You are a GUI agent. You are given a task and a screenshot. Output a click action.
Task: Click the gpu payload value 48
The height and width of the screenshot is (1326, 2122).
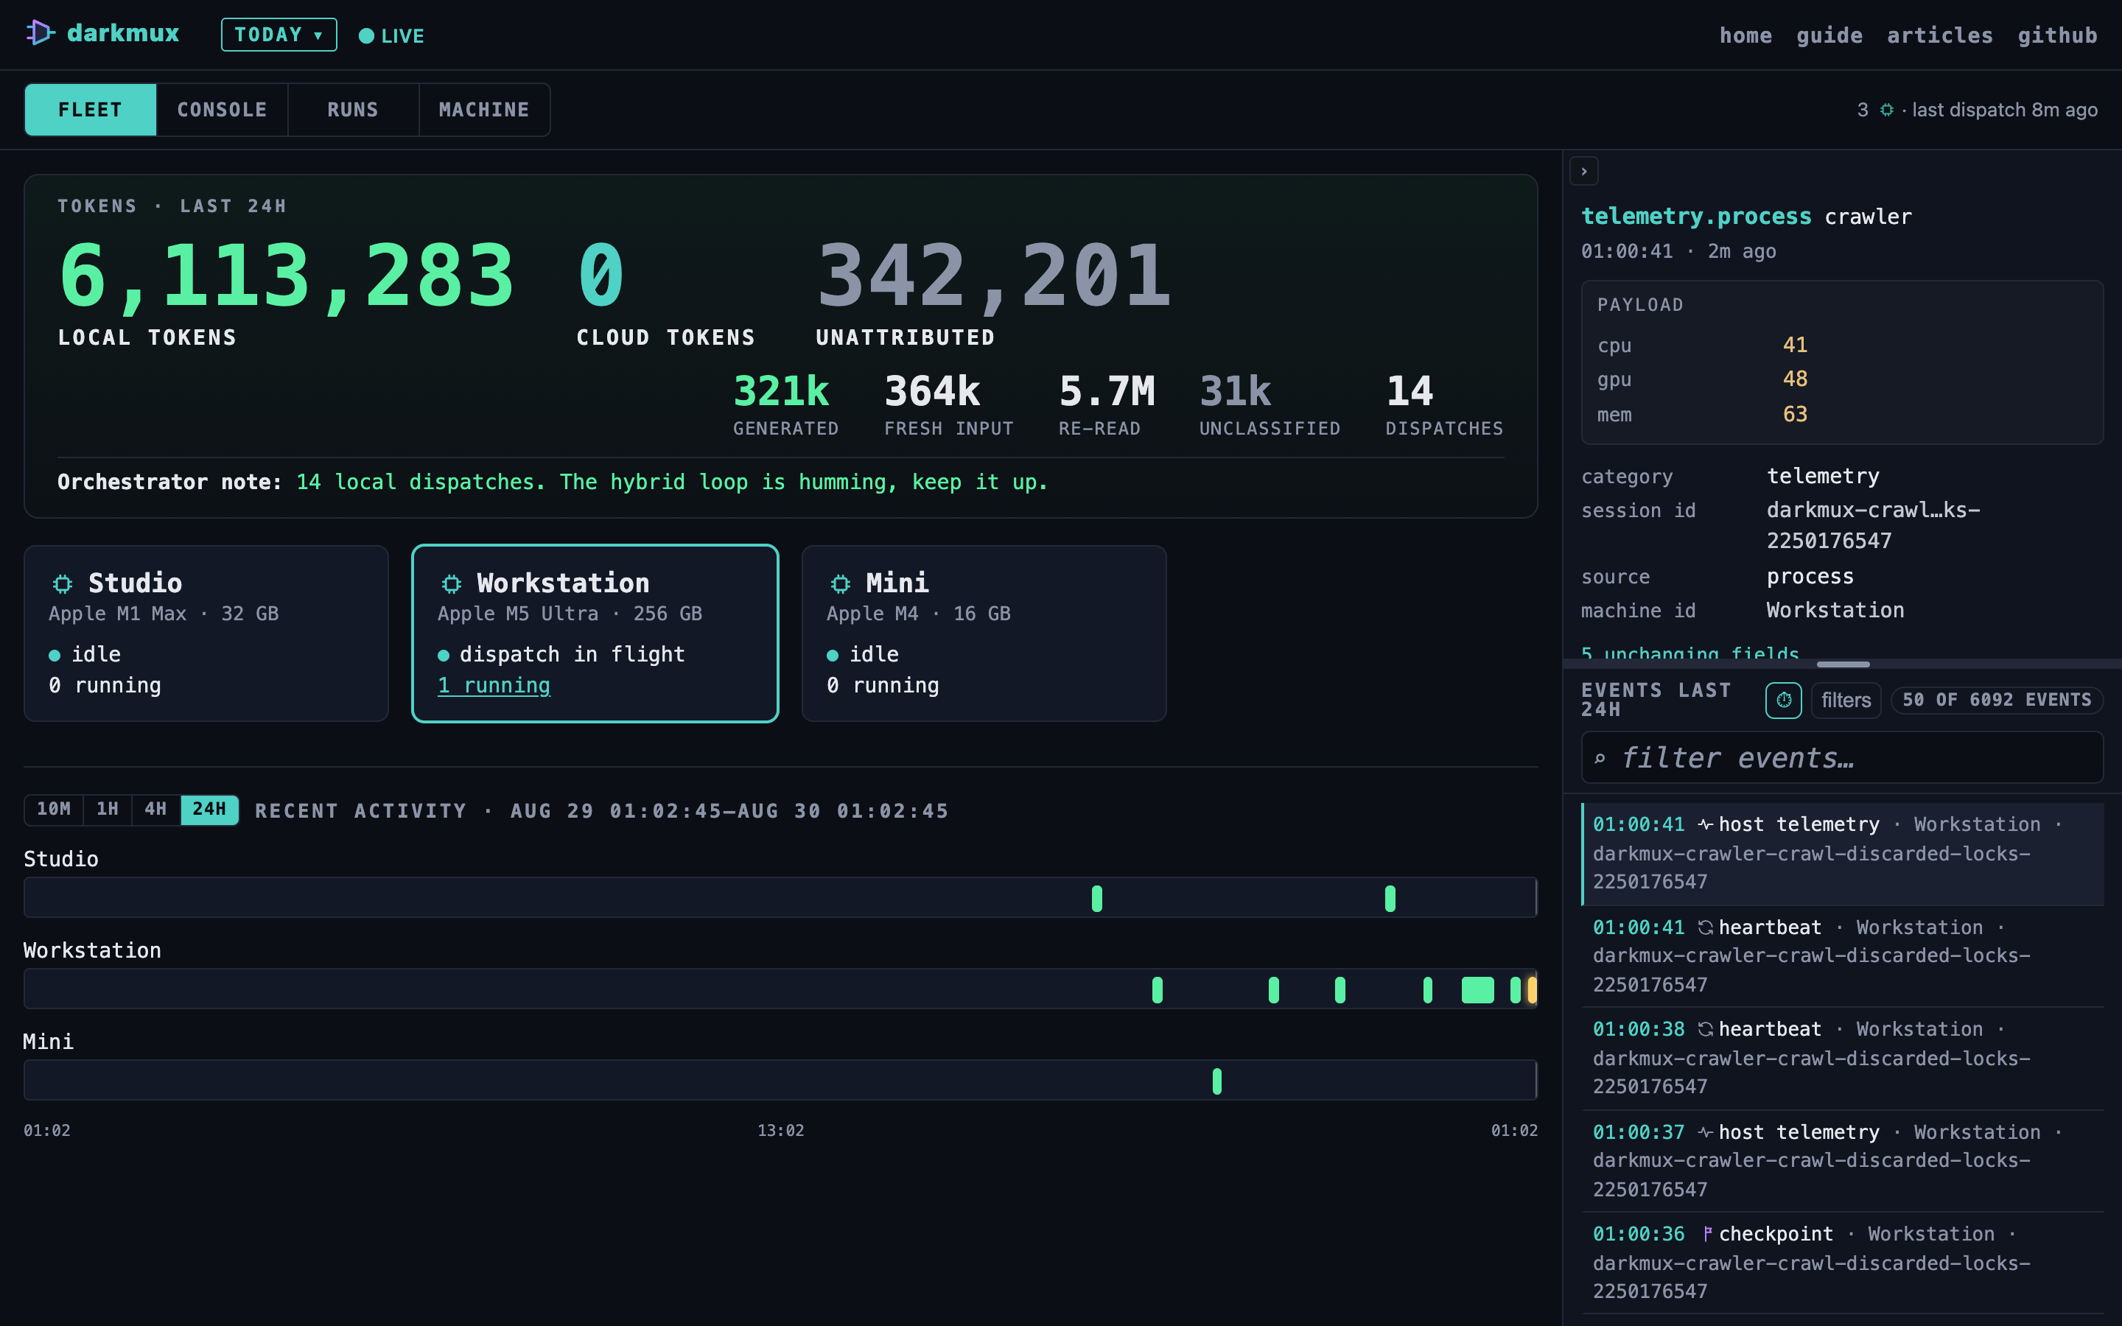pyautogui.click(x=1795, y=379)
